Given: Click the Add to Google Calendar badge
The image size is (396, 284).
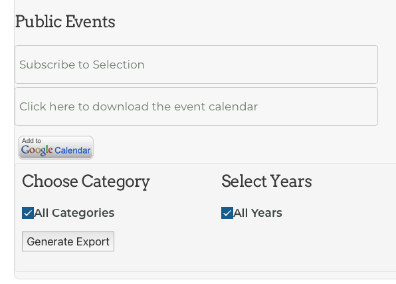Looking at the screenshot, I should click(56, 148).
